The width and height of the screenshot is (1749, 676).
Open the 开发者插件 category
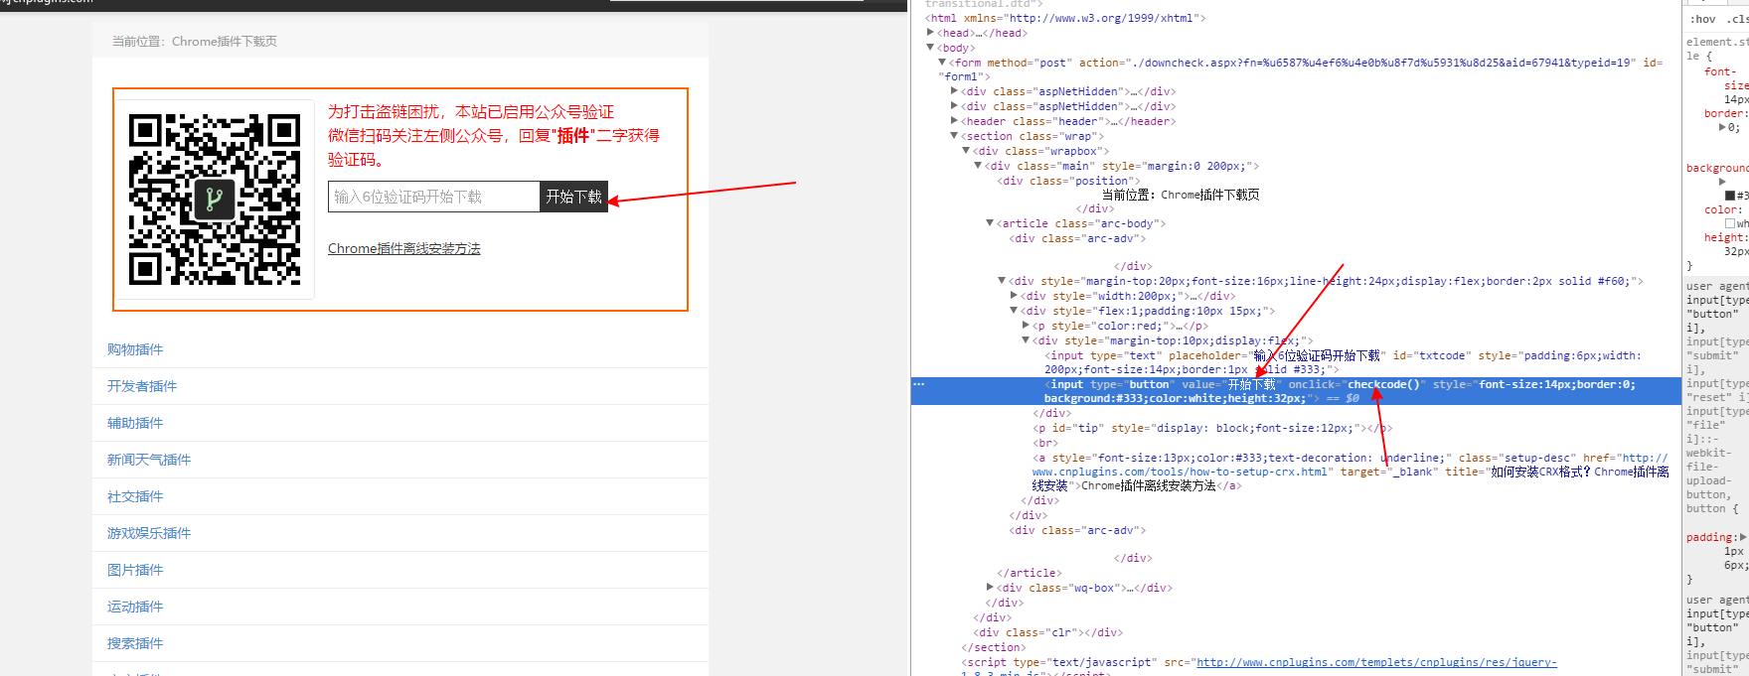[142, 386]
